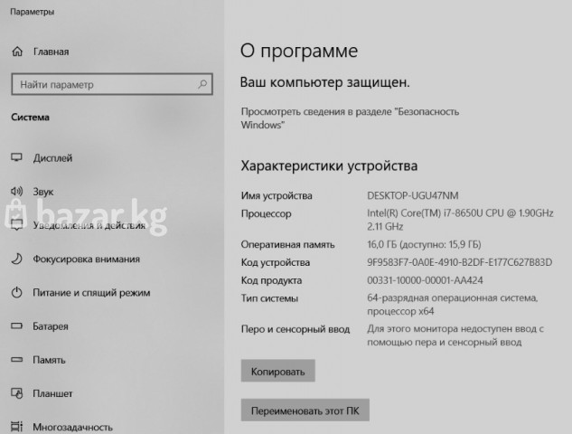Click the Переименовать этот ПК button
The width and height of the screenshot is (572, 434).
(305, 411)
